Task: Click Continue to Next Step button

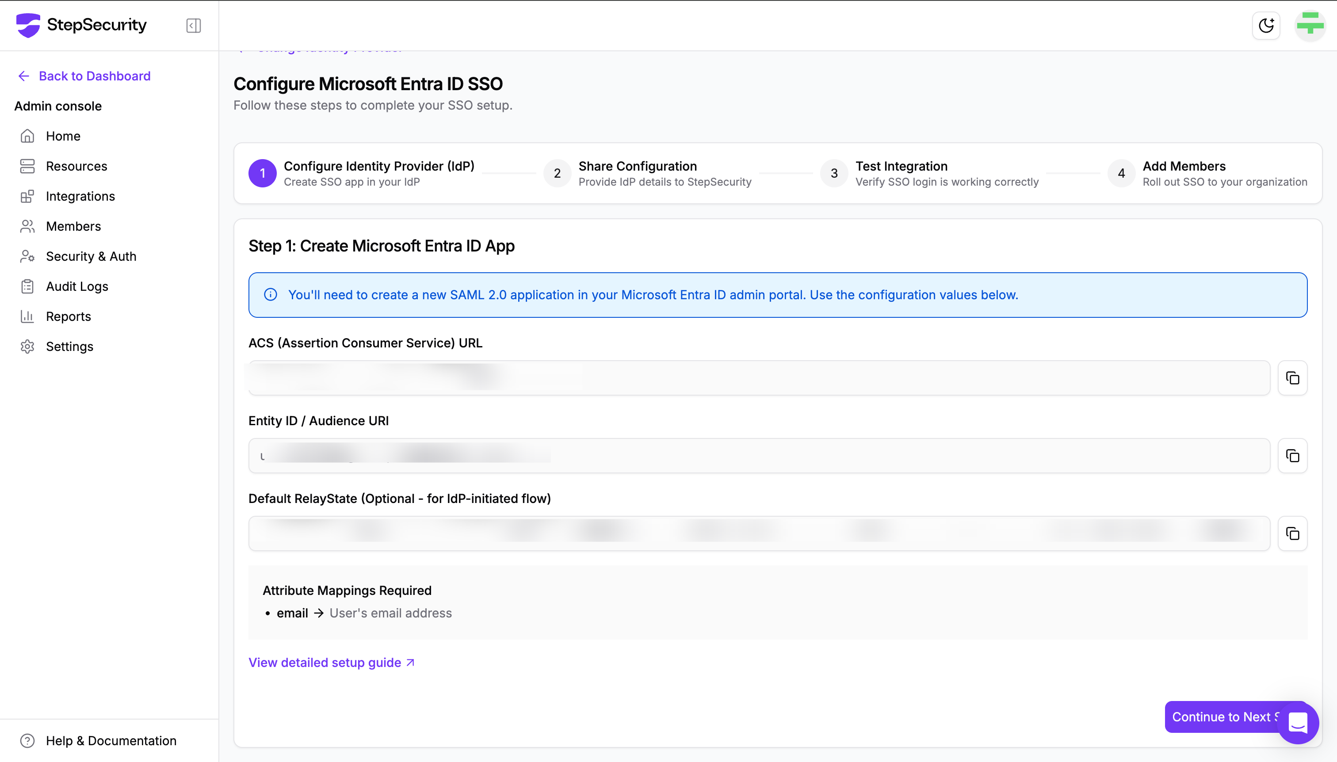Action: 1220,716
